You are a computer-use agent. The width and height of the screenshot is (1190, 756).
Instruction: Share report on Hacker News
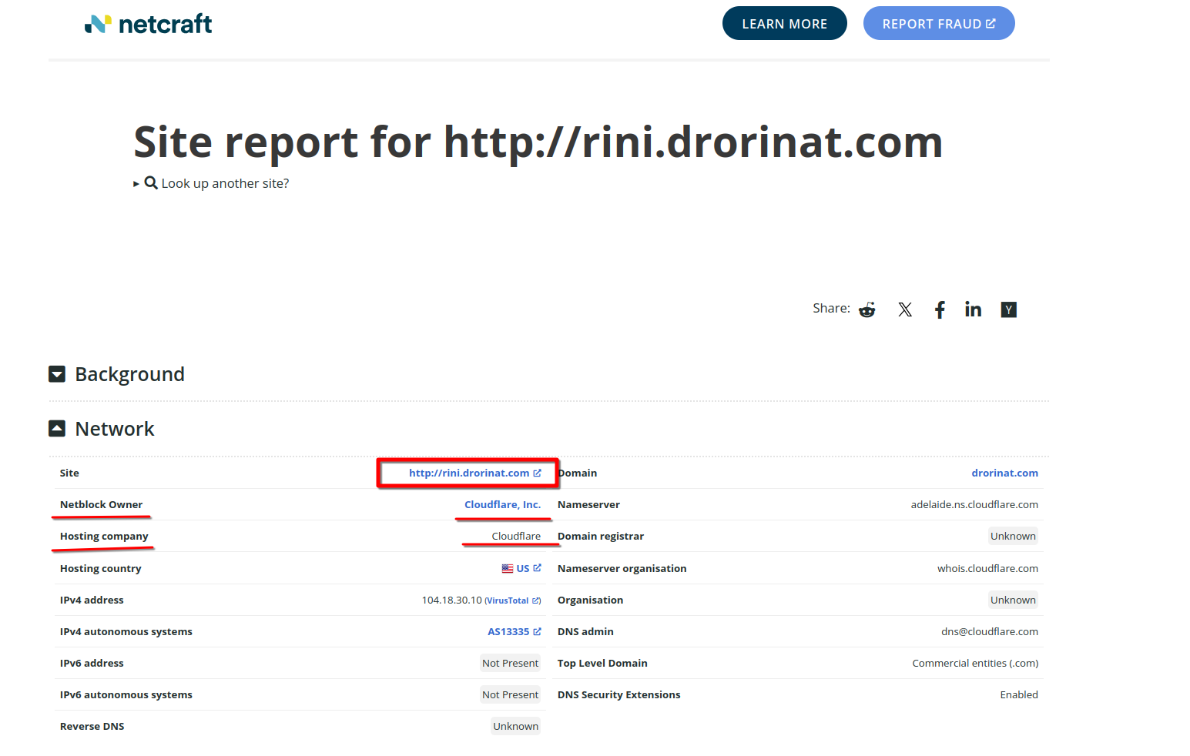(x=1008, y=309)
